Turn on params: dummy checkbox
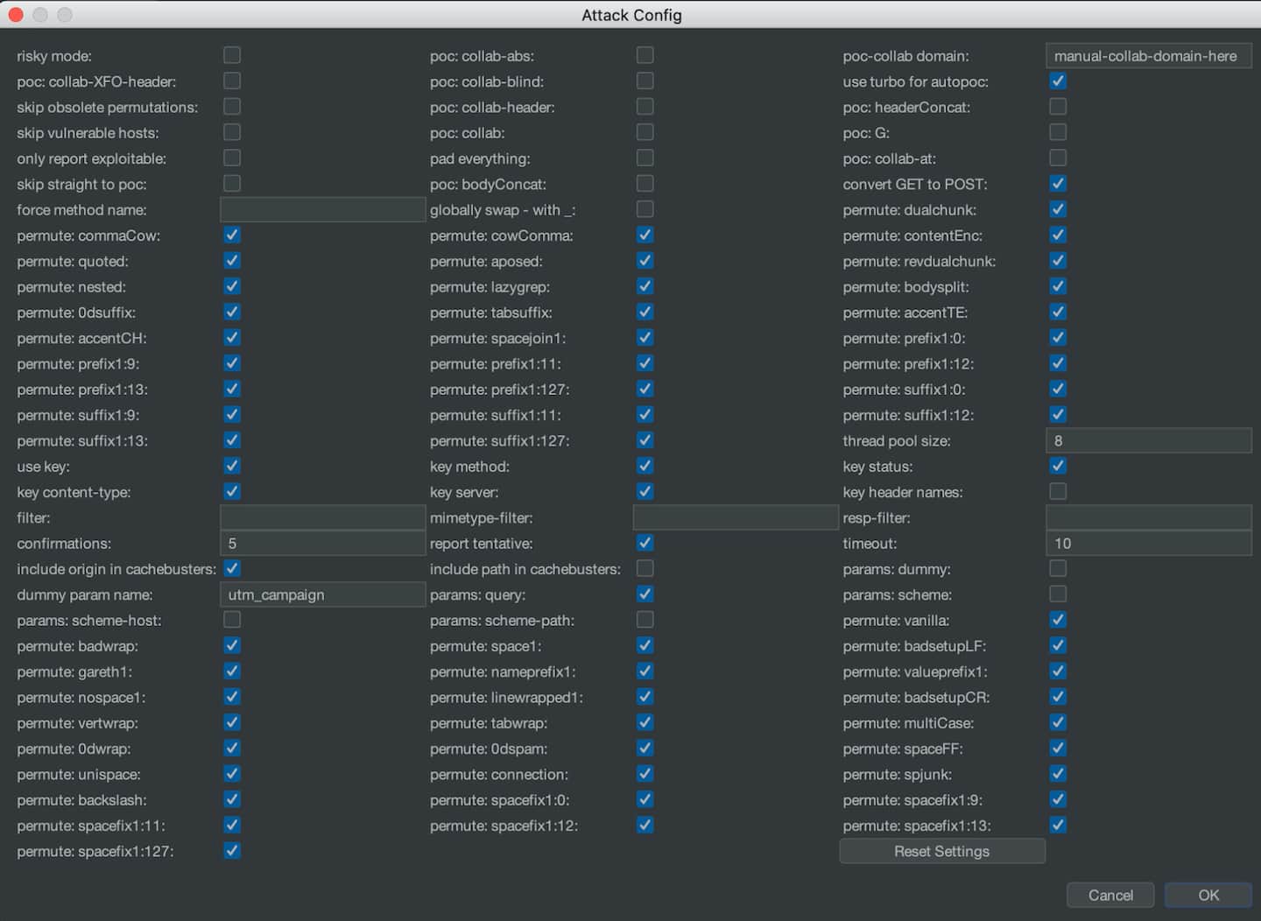Screen dimensions: 1261x921 [x=1058, y=568]
